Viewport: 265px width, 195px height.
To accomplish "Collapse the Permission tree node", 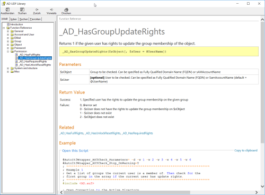I will click(x=8, y=52).
